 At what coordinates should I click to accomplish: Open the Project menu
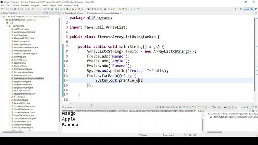[53, 6]
